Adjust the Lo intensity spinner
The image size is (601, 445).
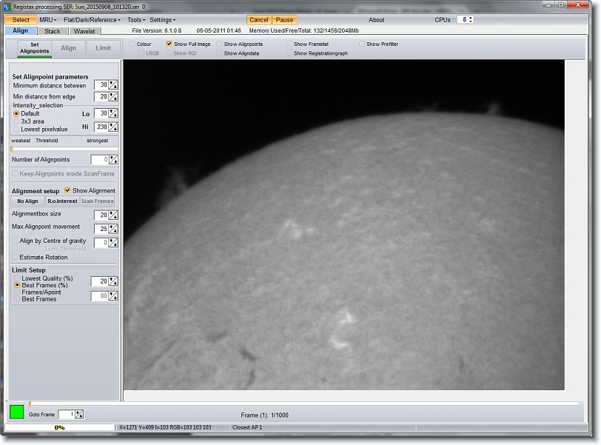[x=113, y=113]
